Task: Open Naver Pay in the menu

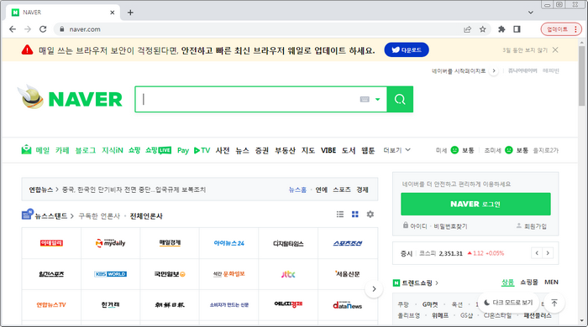Action: click(183, 150)
